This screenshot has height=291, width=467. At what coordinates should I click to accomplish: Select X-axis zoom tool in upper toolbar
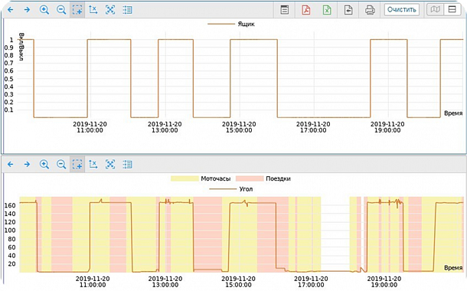point(93,10)
